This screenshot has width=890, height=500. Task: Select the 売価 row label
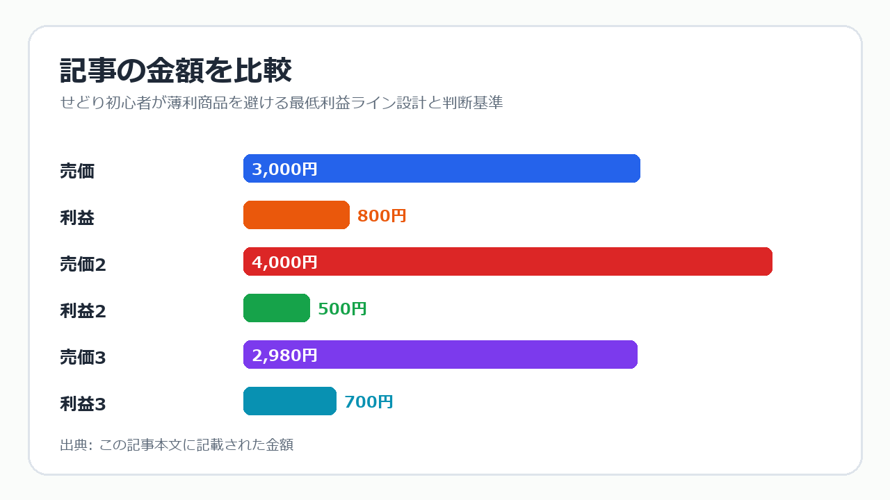pos(77,171)
